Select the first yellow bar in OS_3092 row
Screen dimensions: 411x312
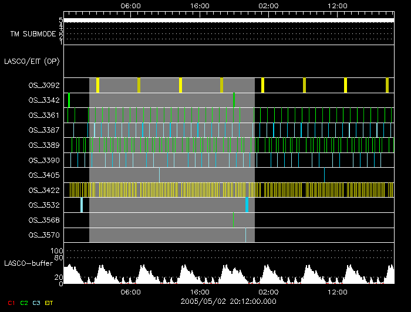[x=97, y=86]
